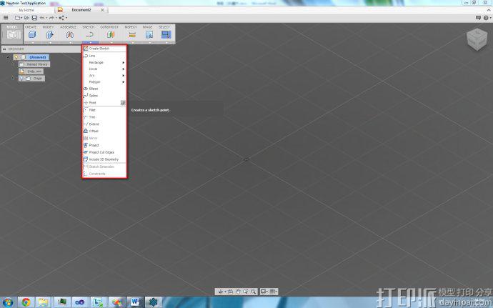Open the Rectangle submenu
Screen dimensions: 493x308
(x=104, y=63)
